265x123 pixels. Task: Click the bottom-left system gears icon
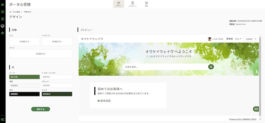(x=3, y=119)
